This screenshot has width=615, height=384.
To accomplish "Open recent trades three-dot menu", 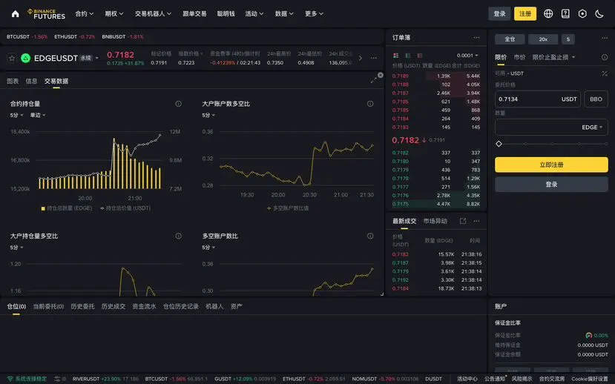I will [x=476, y=221].
